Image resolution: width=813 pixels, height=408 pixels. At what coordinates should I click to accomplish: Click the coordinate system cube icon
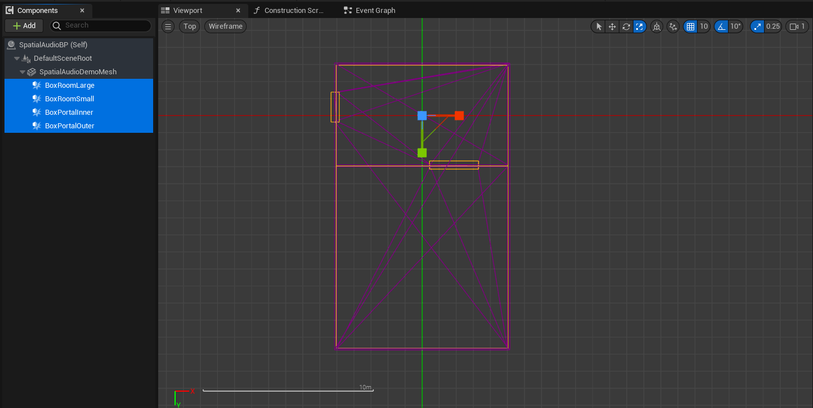tap(656, 26)
